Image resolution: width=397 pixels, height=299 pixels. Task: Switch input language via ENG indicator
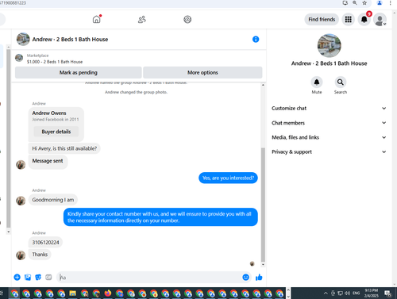pos(357,293)
